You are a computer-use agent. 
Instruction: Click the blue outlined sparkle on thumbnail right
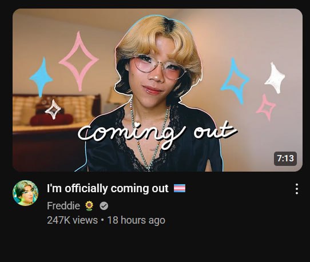coord(235,81)
